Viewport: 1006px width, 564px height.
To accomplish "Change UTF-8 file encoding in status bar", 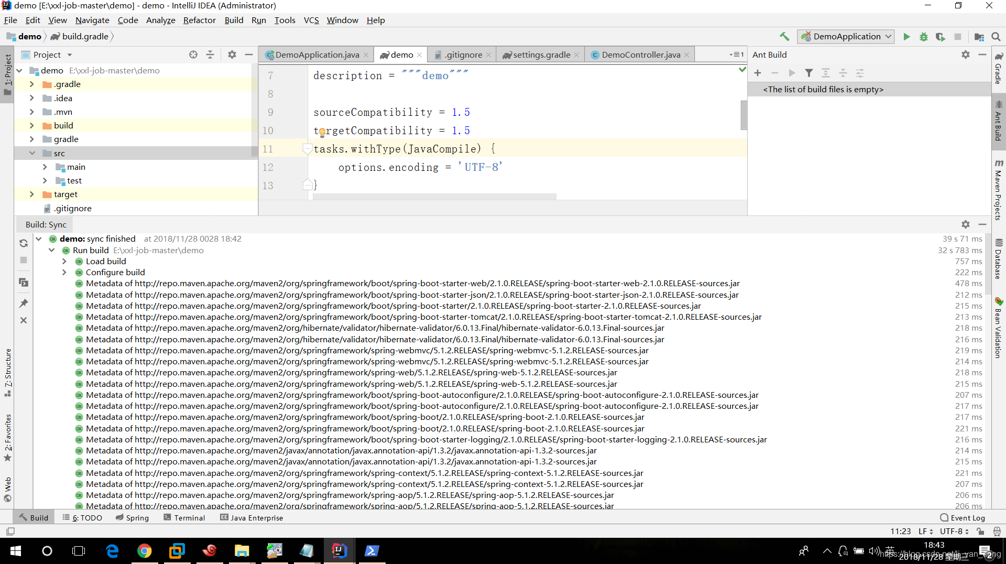I will (x=954, y=531).
